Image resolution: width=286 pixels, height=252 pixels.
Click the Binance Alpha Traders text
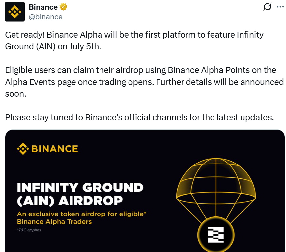pos(54,222)
